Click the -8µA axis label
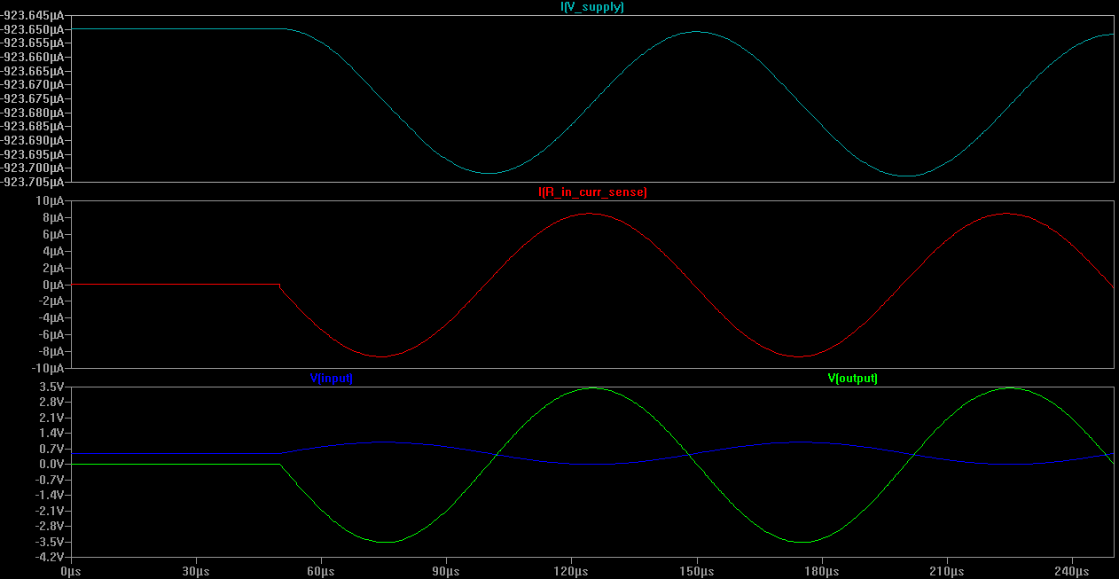Image resolution: width=1119 pixels, height=579 pixels. tap(51, 351)
